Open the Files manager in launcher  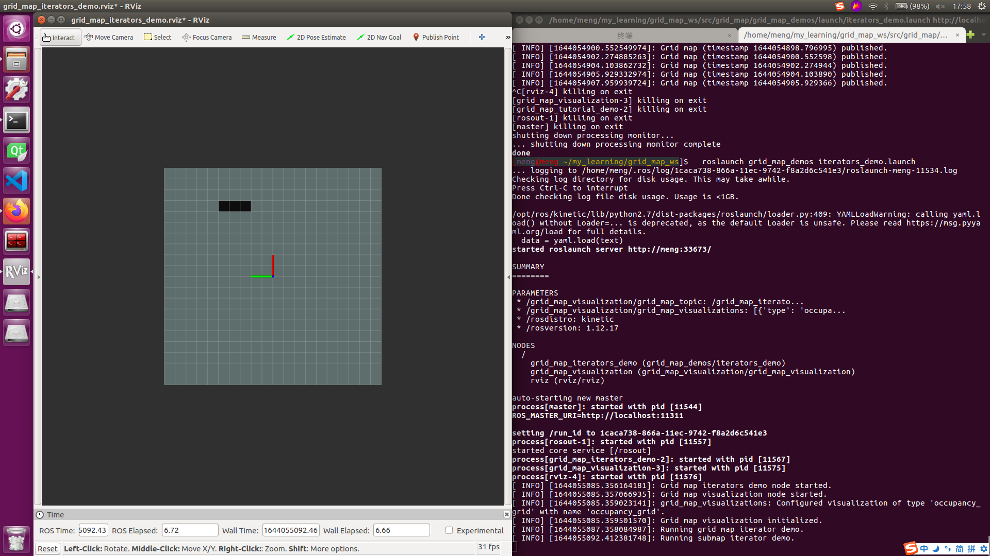(16, 59)
